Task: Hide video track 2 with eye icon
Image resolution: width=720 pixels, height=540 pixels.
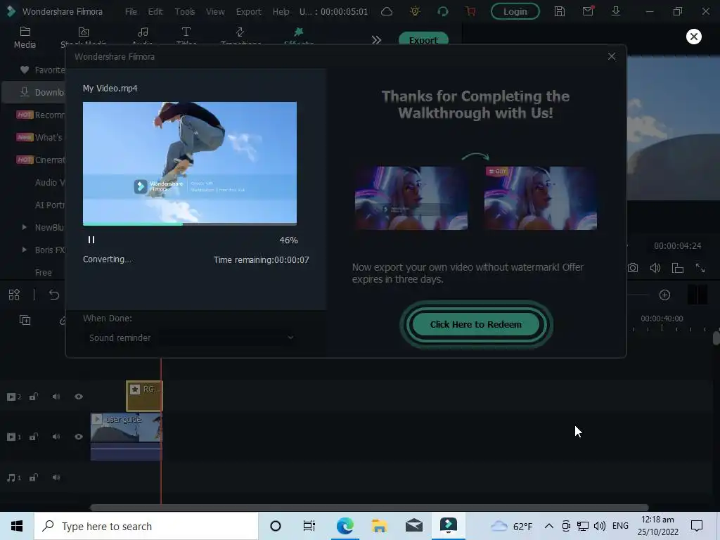Action: (79, 397)
